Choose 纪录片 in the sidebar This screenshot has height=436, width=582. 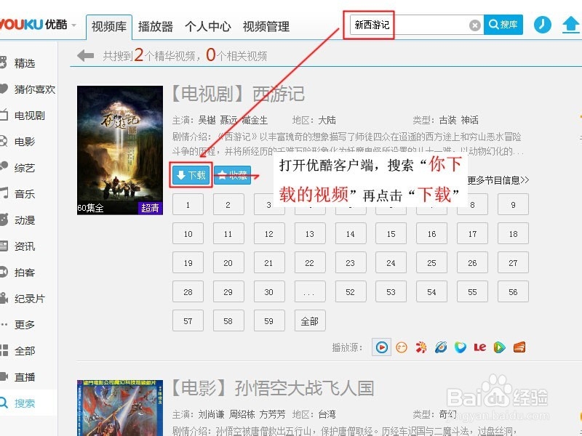29,299
